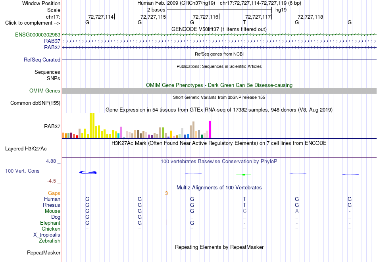377x262 pixels.
Task: Click the lime green GTEx expression bar
Action: (x=163, y=133)
